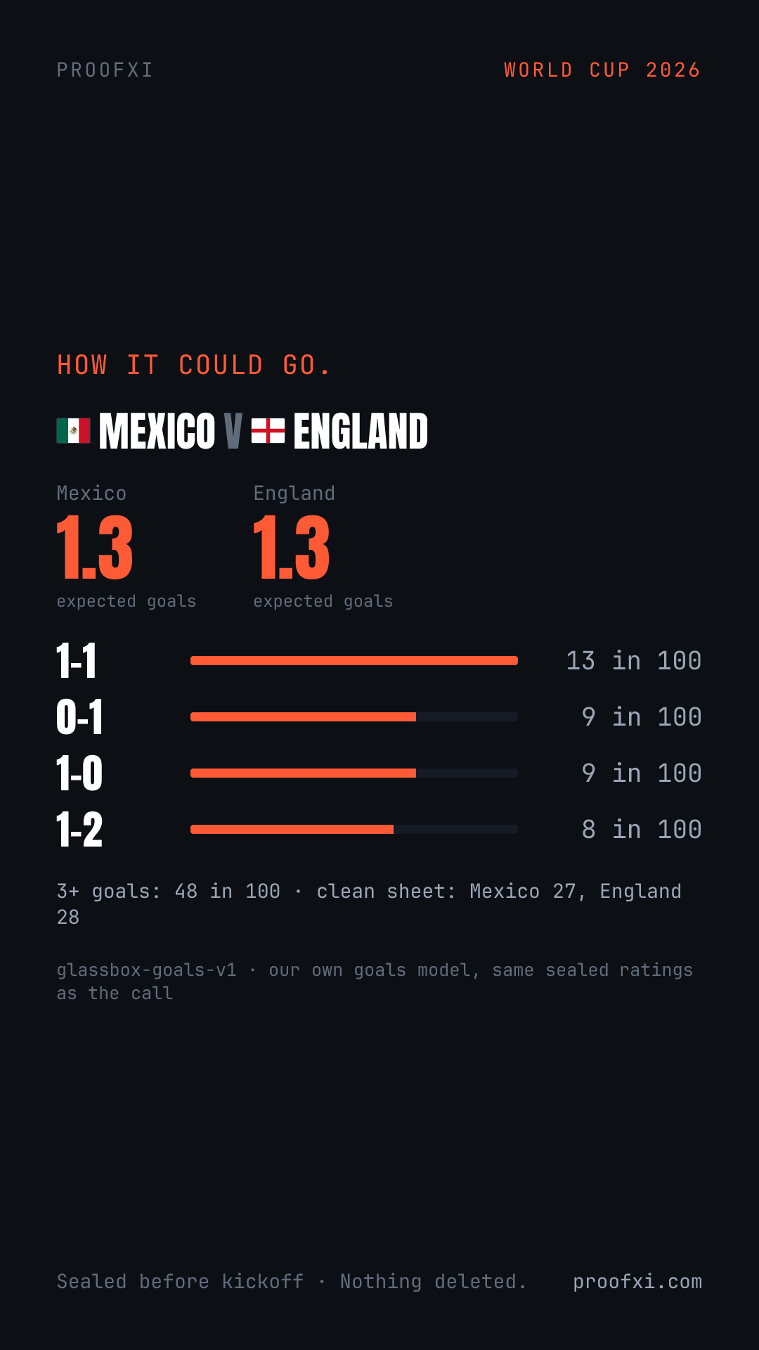Select the 0-1 scoreline label
The image size is (759, 1350).
79,717
